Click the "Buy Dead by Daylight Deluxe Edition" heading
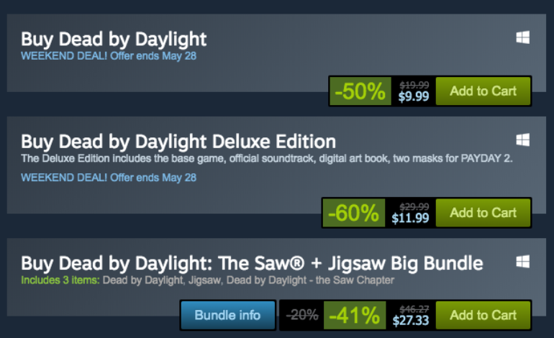Image resolution: width=554 pixels, height=338 pixels. (x=178, y=141)
